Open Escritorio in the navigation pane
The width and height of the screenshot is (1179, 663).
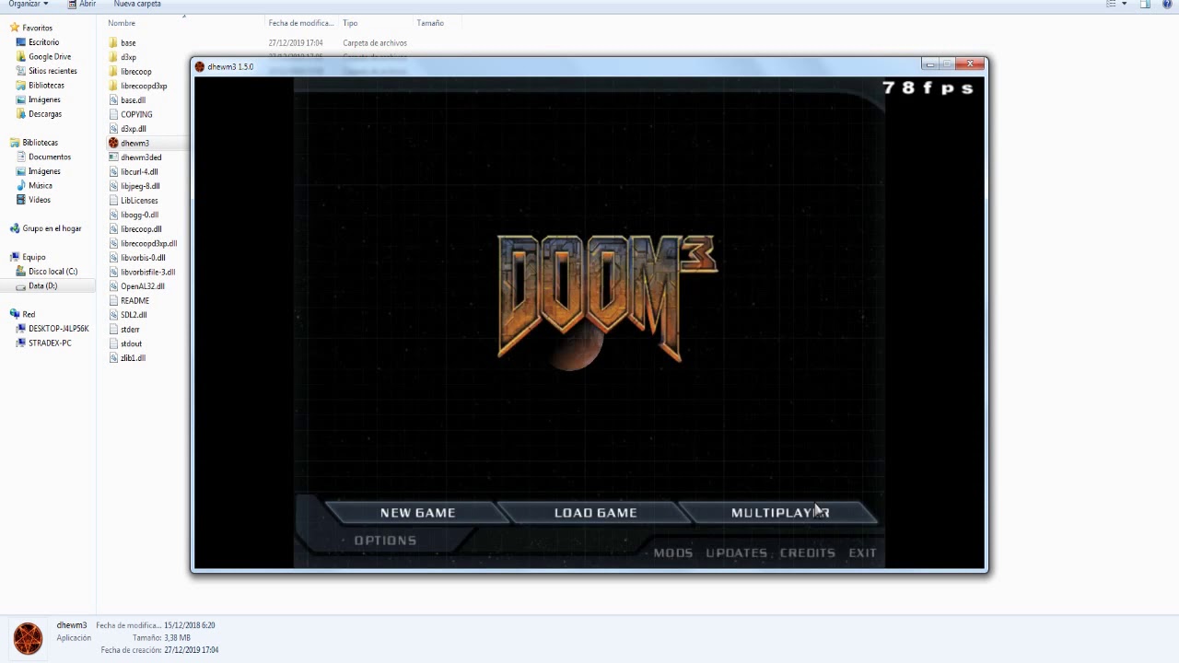coord(43,42)
